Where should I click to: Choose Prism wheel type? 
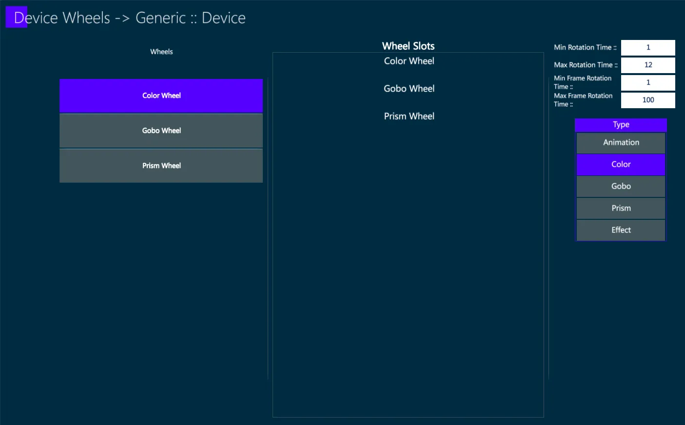pyautogui.click(x=621, y=209)
